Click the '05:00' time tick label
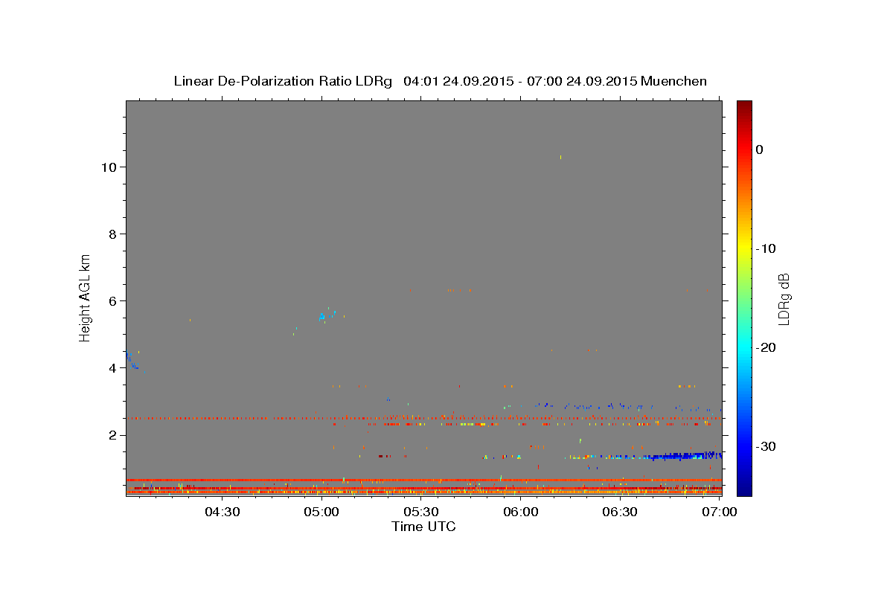 coord(322,512)
